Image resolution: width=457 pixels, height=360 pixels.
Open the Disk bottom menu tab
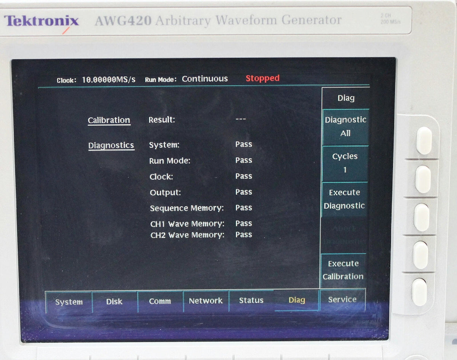(114, 302)
